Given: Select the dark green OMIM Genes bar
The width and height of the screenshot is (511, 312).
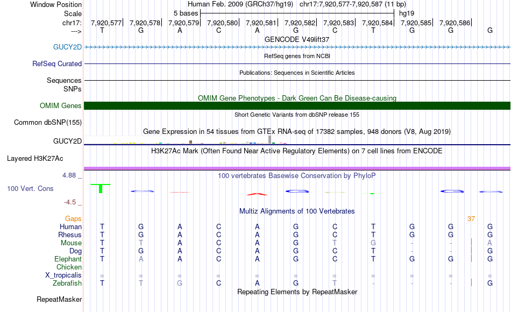Looking at the screenshot, I should click(297, 105).
